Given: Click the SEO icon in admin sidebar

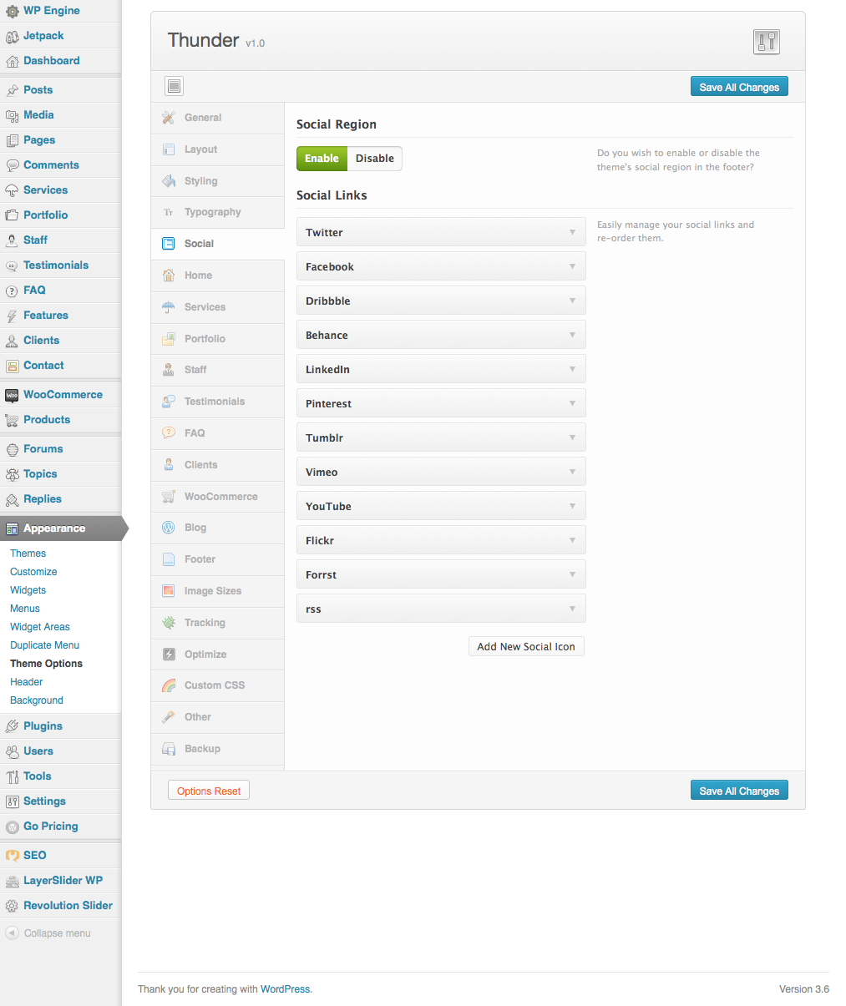Looking at the screenshot, I should pyautogui.click(x=13, y=856).
